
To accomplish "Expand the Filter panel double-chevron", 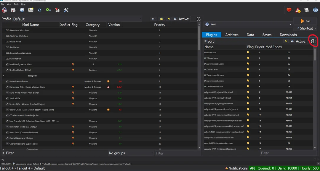I will [x=3, y=153].
